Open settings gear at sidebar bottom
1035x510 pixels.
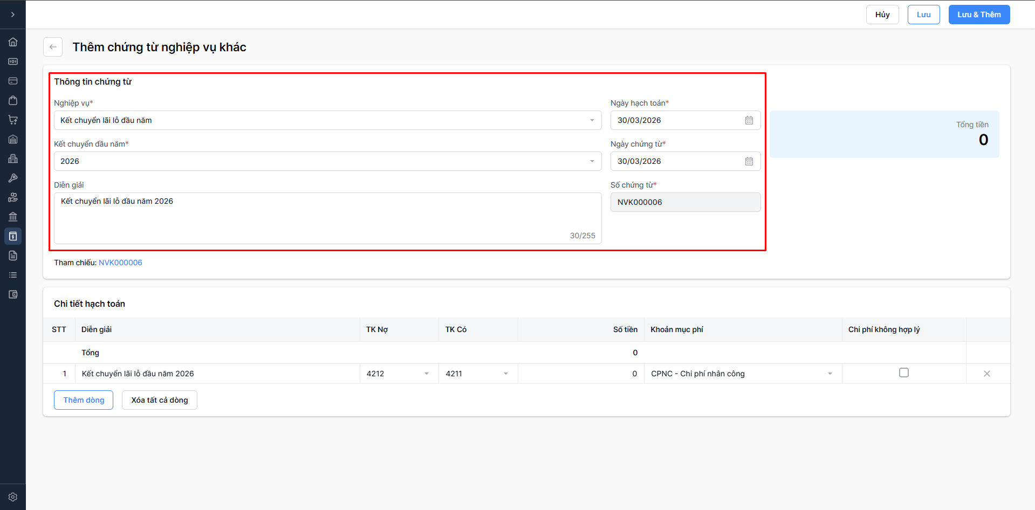coord(13,497)
